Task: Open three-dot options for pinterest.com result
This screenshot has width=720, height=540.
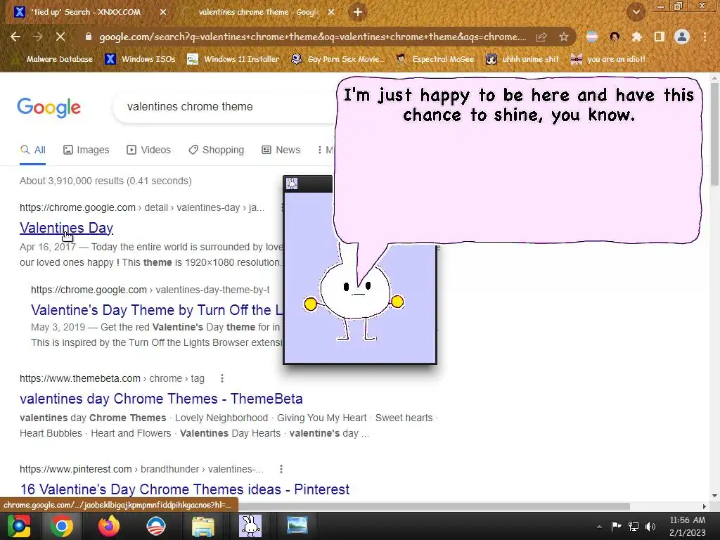Action: [281, 469]
